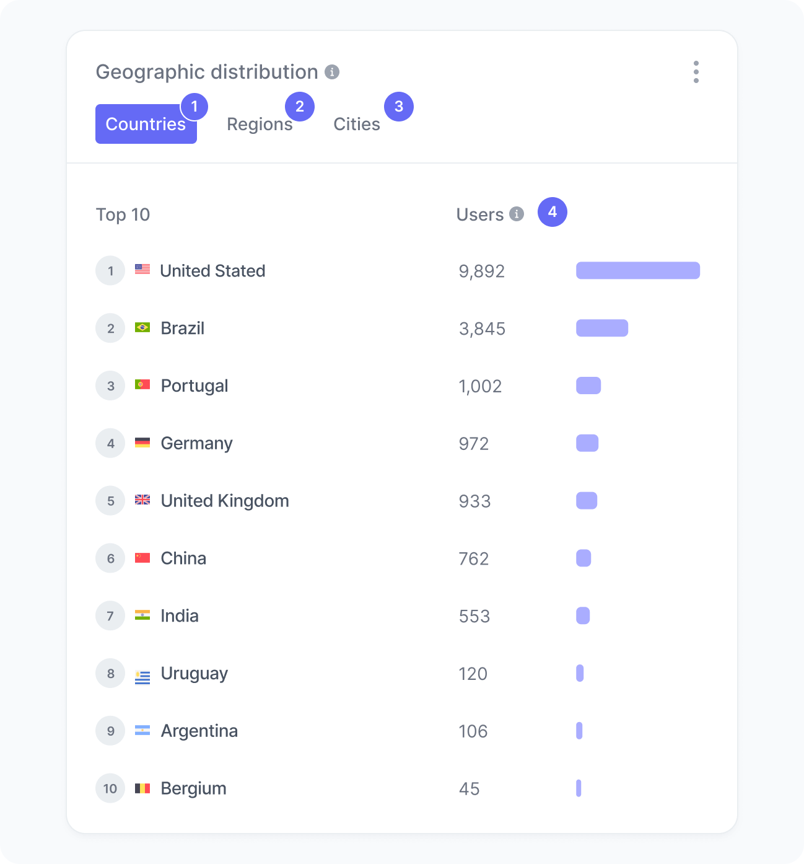This screenshot has width=804, height=864.
Task: Click the numbered badge 1 above Countries
Action: [x=194, y=106]
